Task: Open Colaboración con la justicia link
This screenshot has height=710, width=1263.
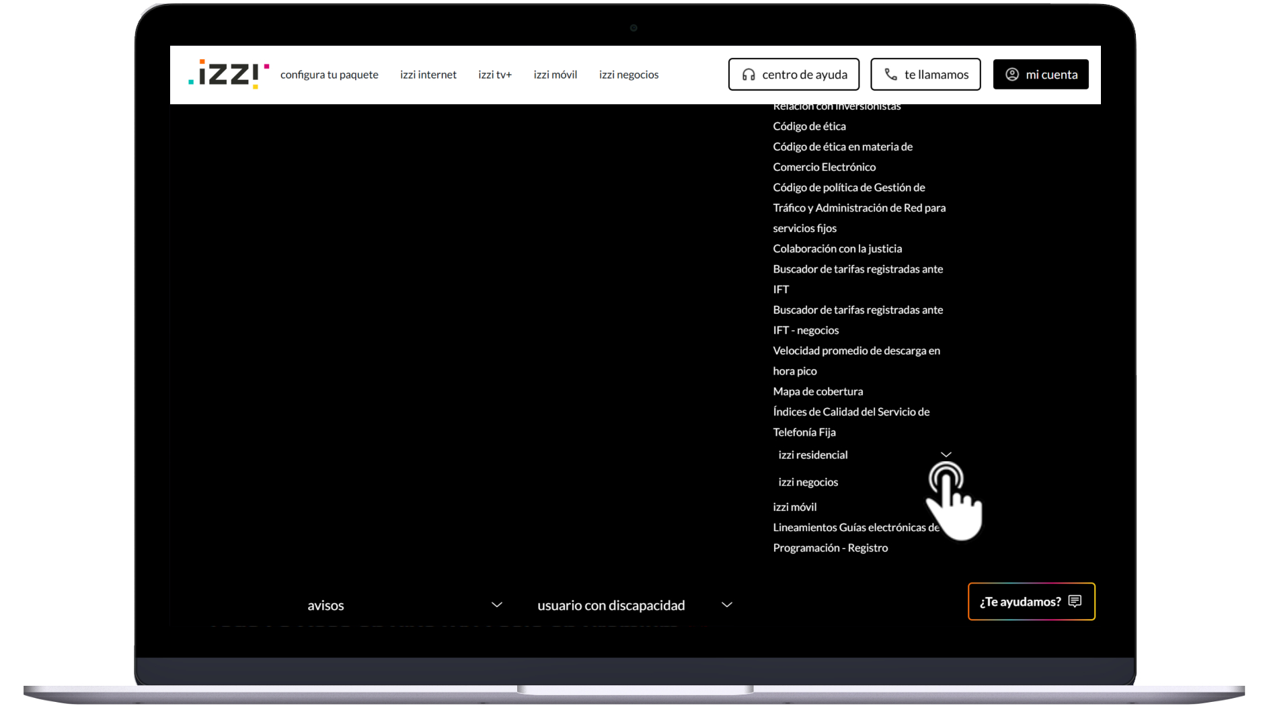Action: 837,249
